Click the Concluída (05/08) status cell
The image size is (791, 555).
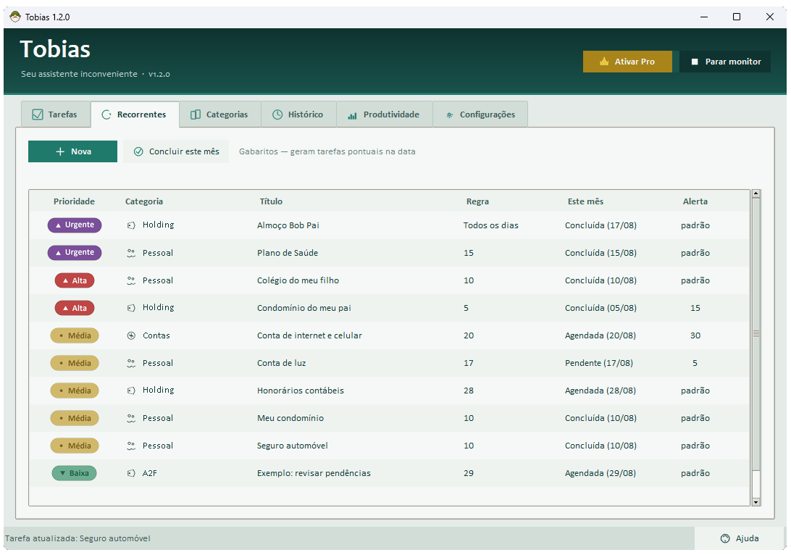click(600, 308)
